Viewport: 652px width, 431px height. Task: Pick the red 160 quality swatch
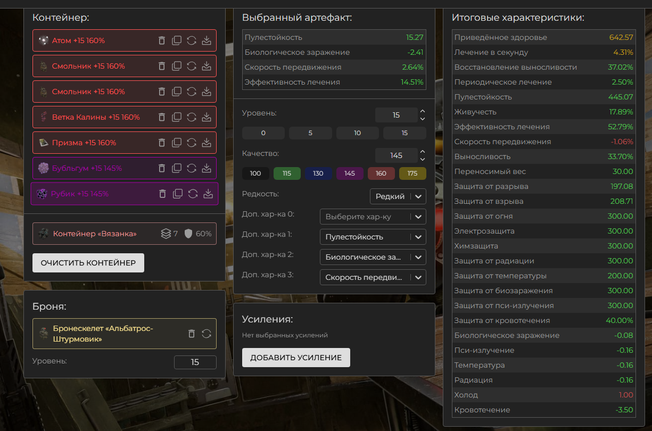[381, 173]
